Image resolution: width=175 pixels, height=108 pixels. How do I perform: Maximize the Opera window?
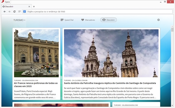point(165,2)
